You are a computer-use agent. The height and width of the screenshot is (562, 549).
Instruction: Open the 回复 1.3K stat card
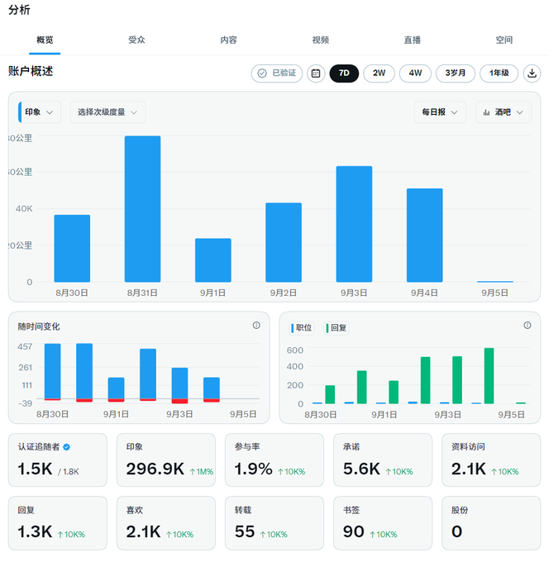pyautogui.click(x=58, y=523)
